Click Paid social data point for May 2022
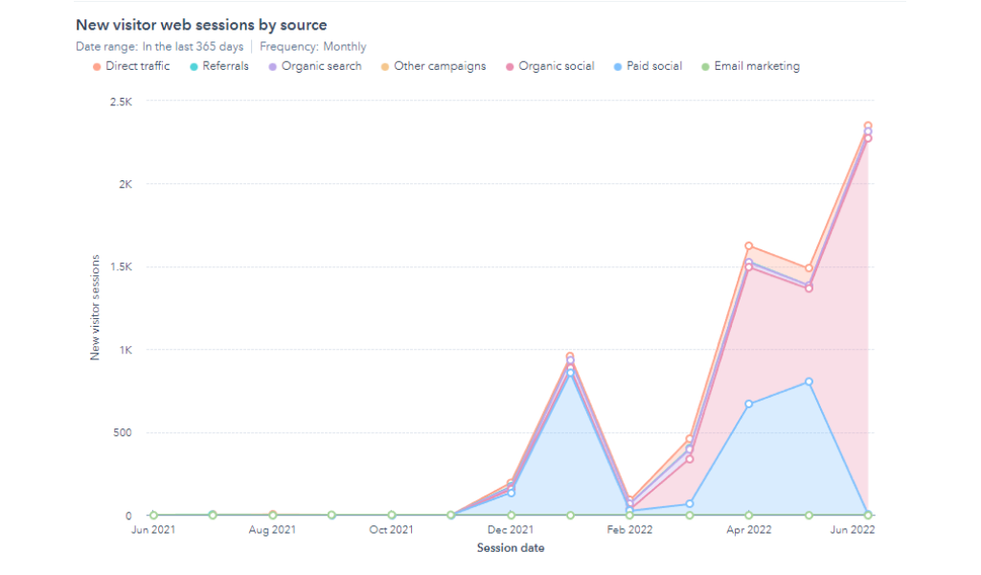The width and height of the screenshot is (981, 575). click(x=809, y=381)
